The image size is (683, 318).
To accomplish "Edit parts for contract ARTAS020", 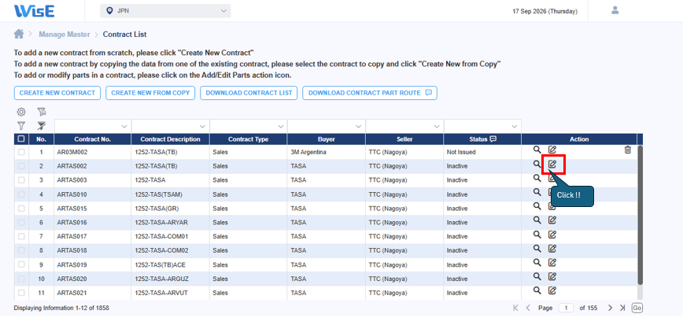I will 552,276.
